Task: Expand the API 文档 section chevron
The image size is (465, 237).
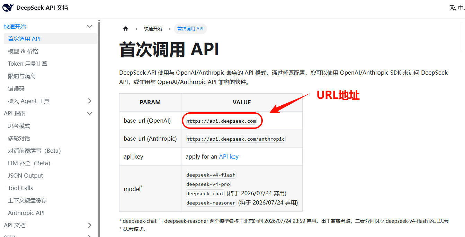Action: (x=90, y=225)
